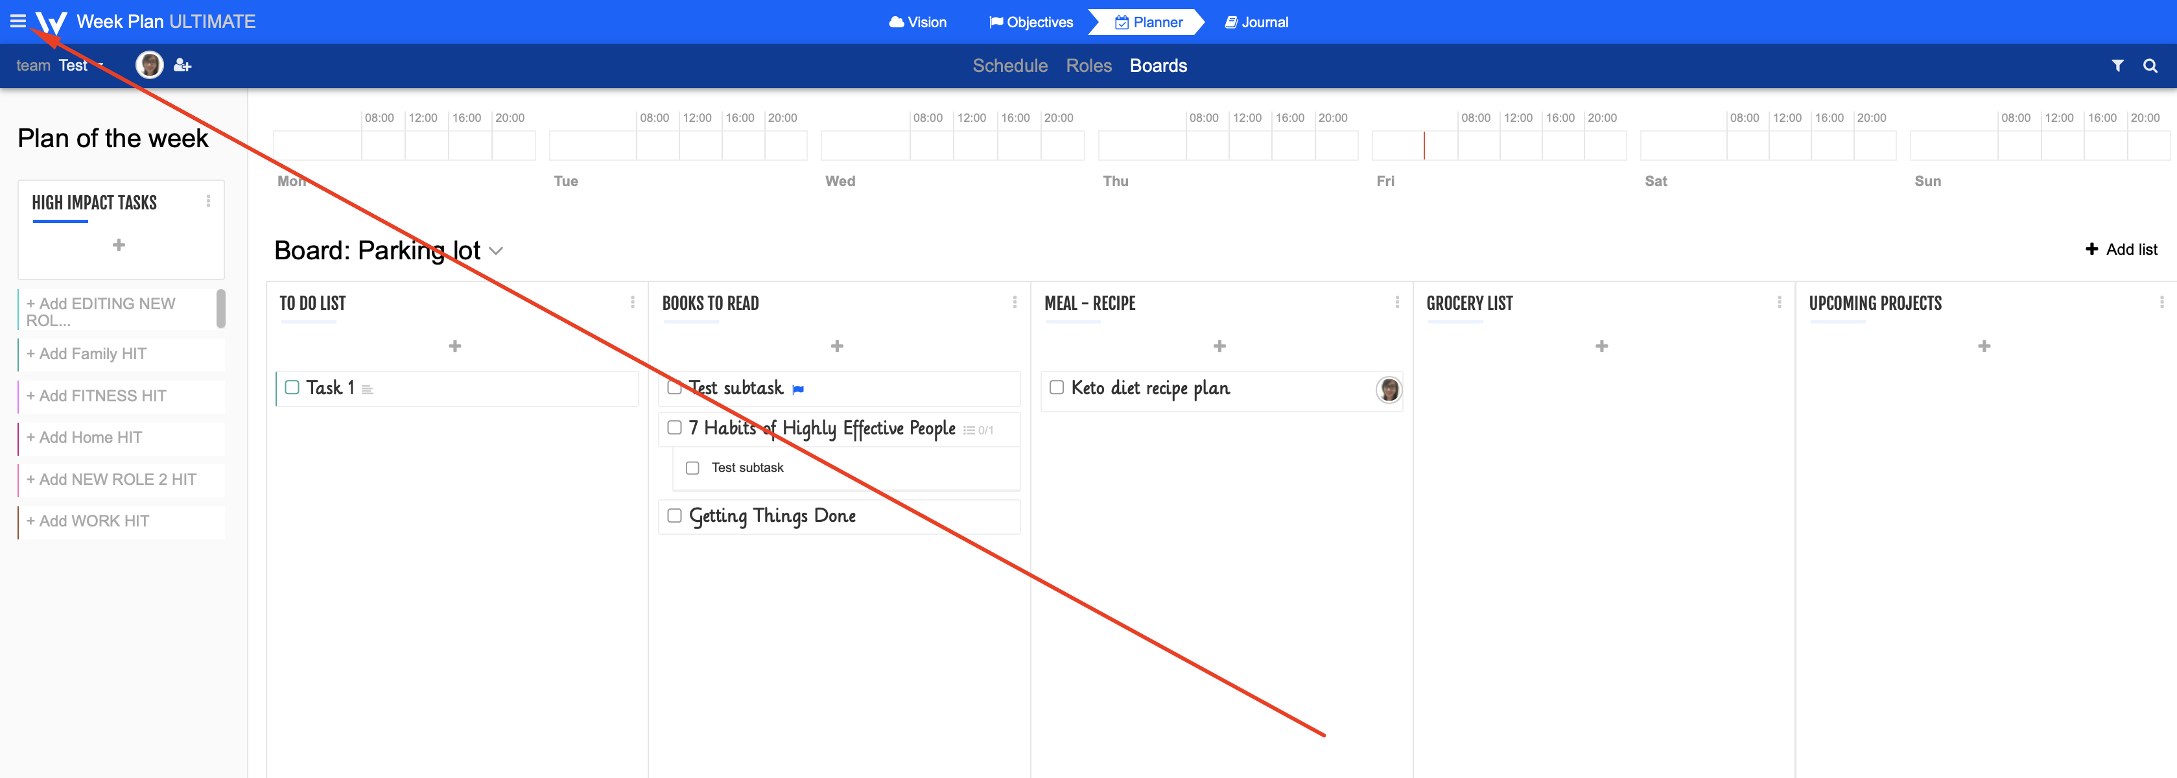Go to the Vision section
This screenshot has width=2177, height=778.
[918, 22]
